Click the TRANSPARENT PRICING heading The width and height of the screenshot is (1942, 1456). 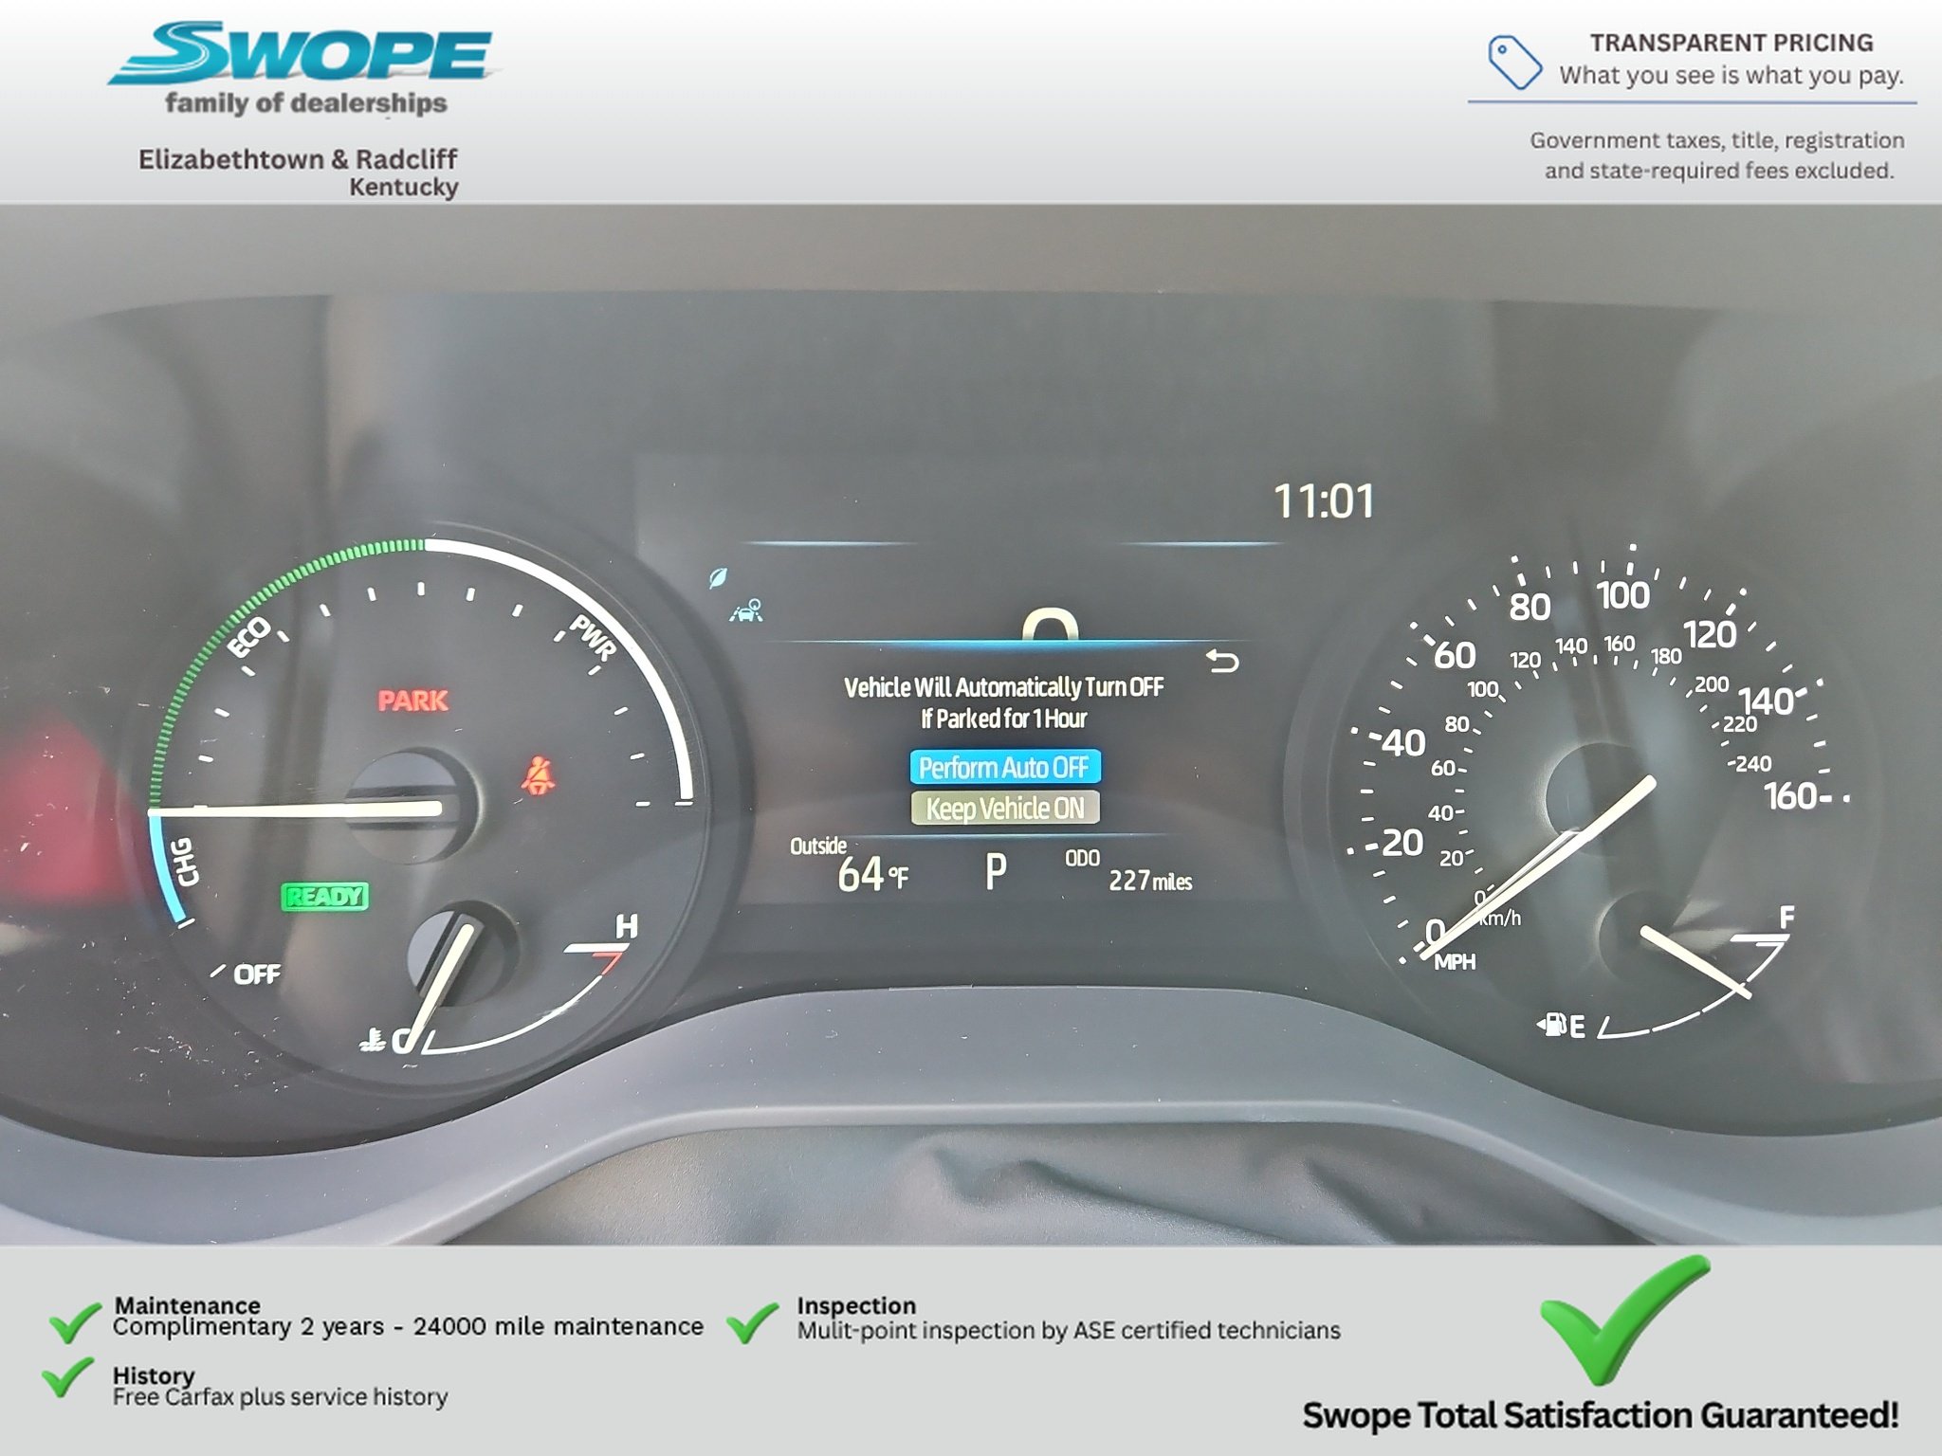coord(1731,43)
